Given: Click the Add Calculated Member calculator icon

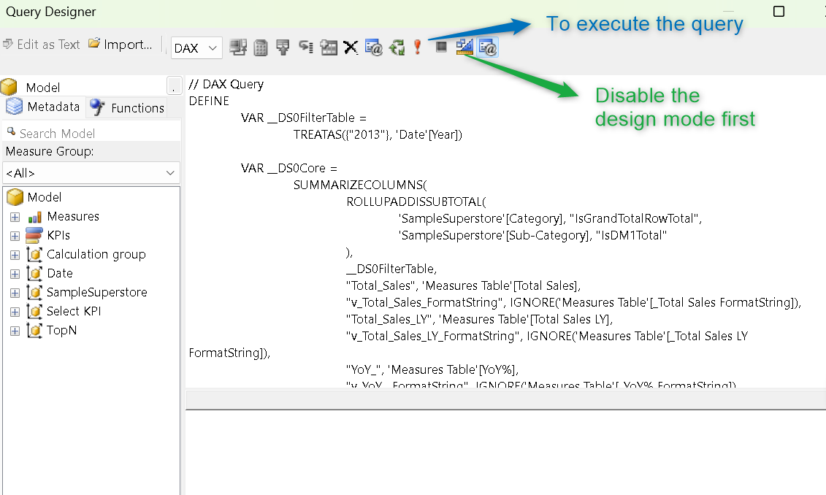Looking at the screenshot, I should [260, 48].
